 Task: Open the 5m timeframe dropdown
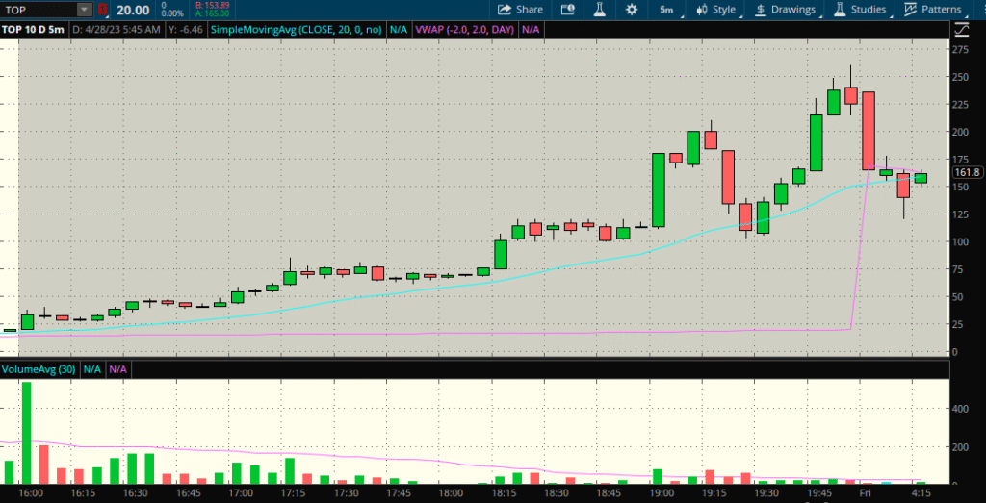pyautogui.click(x=666, y=10)
